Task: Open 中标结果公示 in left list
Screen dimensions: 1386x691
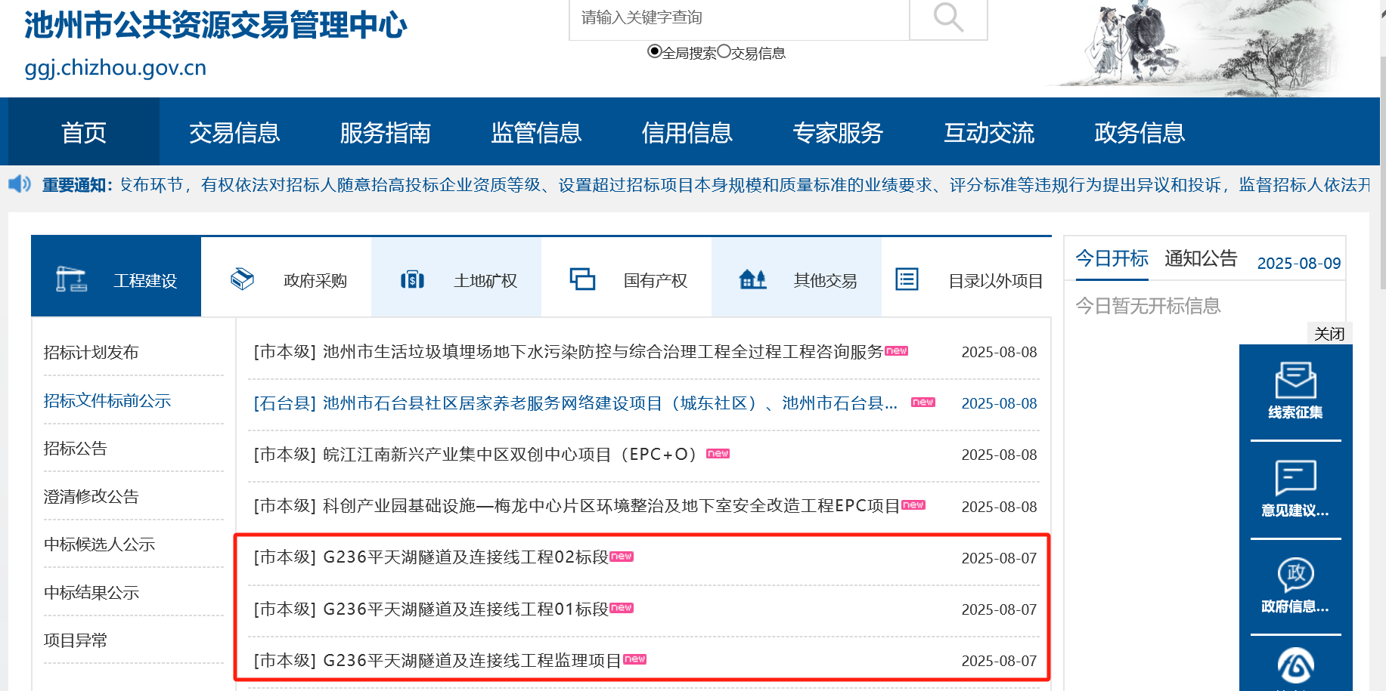Action: tap(91, 592)
